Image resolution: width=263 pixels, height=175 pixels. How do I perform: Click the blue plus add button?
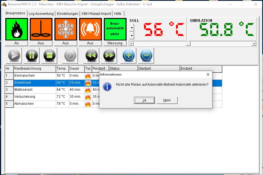pos(129,55)
